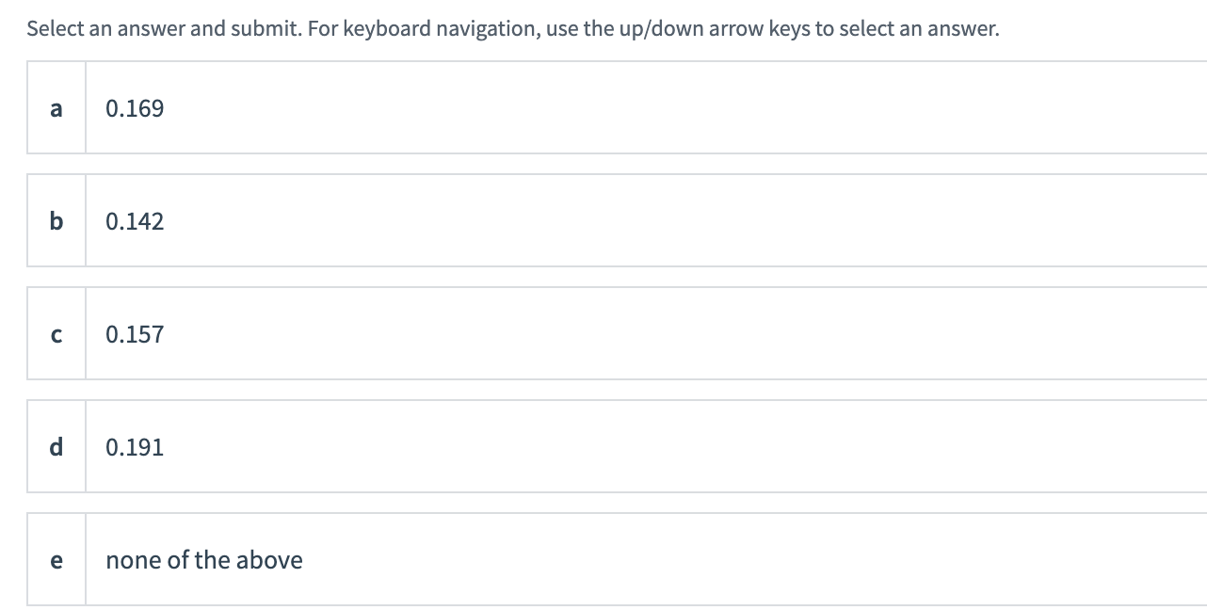Click blank area of the 0.157 row
Image resolution: width=1207 pixels, height=610 pixels.
point(659,334)
